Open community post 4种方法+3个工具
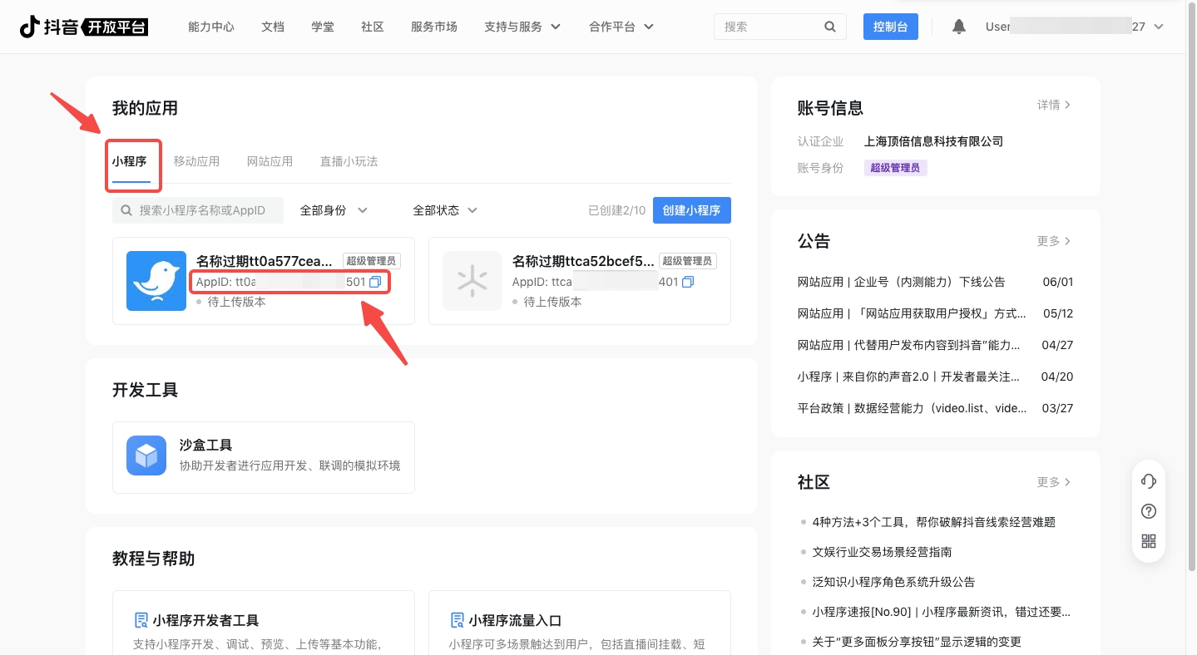This screenshot has height=655, width=1197. point(934,522)
